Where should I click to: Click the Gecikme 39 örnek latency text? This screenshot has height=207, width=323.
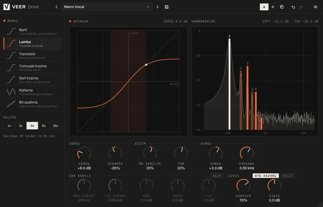[29, 136]
